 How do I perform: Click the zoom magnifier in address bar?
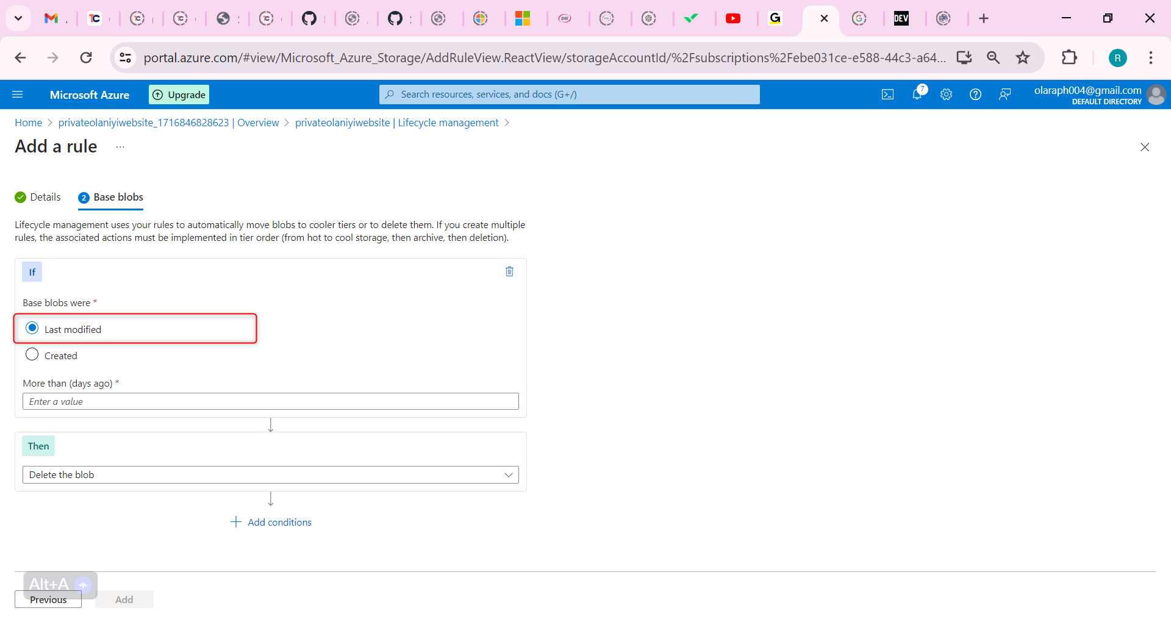993,58
